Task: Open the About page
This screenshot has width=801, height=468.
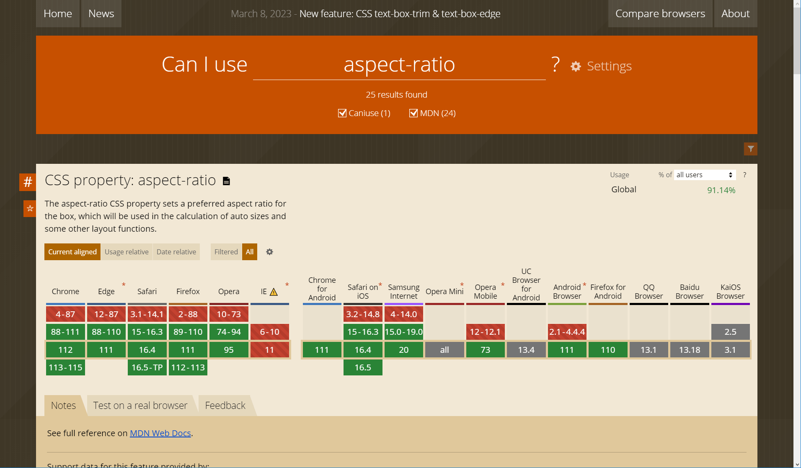Action: pyautogui.click(x=736, y=13)
